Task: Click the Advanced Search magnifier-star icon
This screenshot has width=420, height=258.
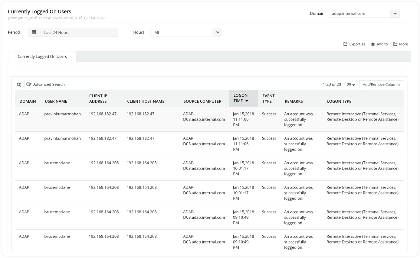Action: coord(29,84)
